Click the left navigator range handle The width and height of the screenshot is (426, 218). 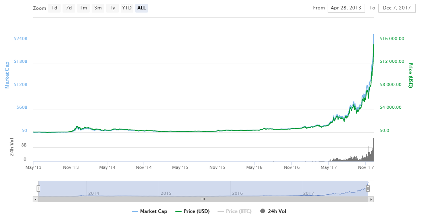click(38, 189)
